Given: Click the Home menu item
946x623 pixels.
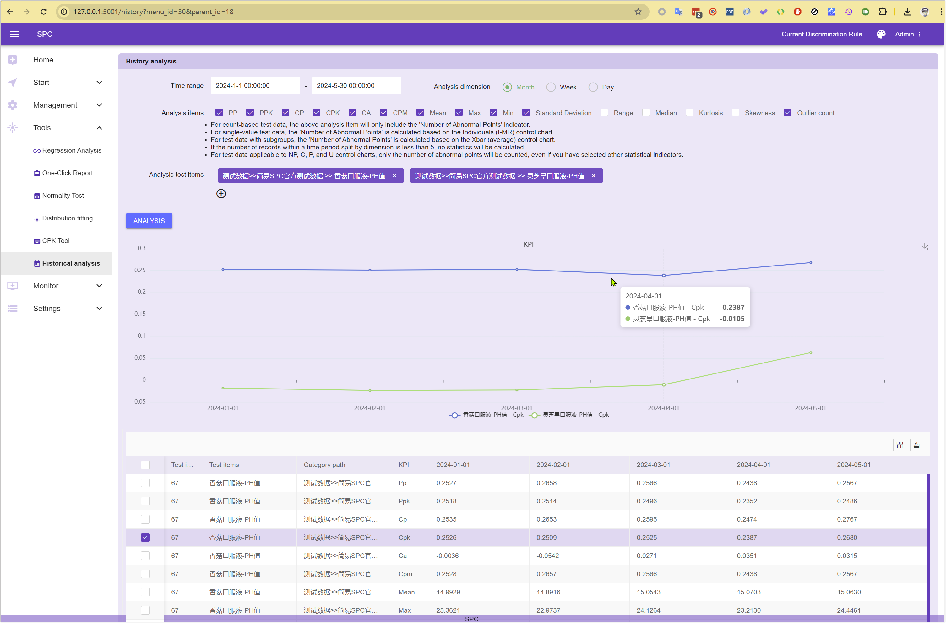Looking at the screenshot, I should 42,59.
